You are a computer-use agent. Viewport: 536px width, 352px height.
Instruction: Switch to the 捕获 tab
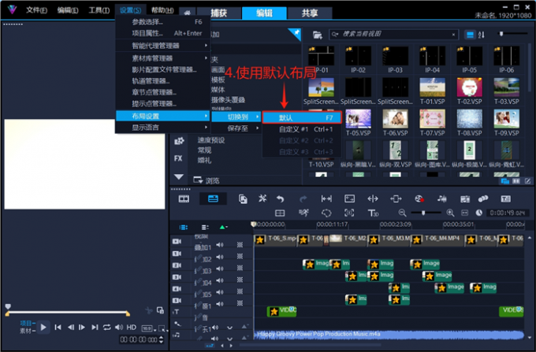click(219, 13)
